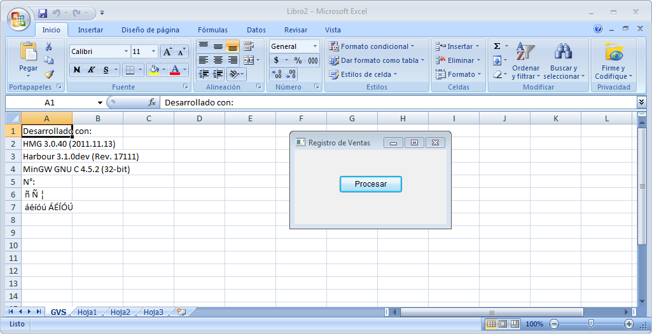Switch to Diseño de página tab

[x=150, y=30]
